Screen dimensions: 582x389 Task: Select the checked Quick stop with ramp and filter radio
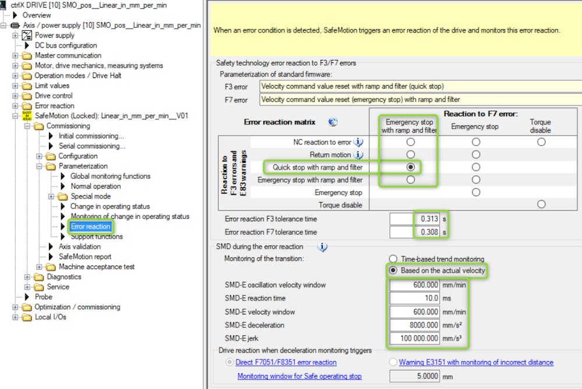pyautogui.click(x=410, y=167)
